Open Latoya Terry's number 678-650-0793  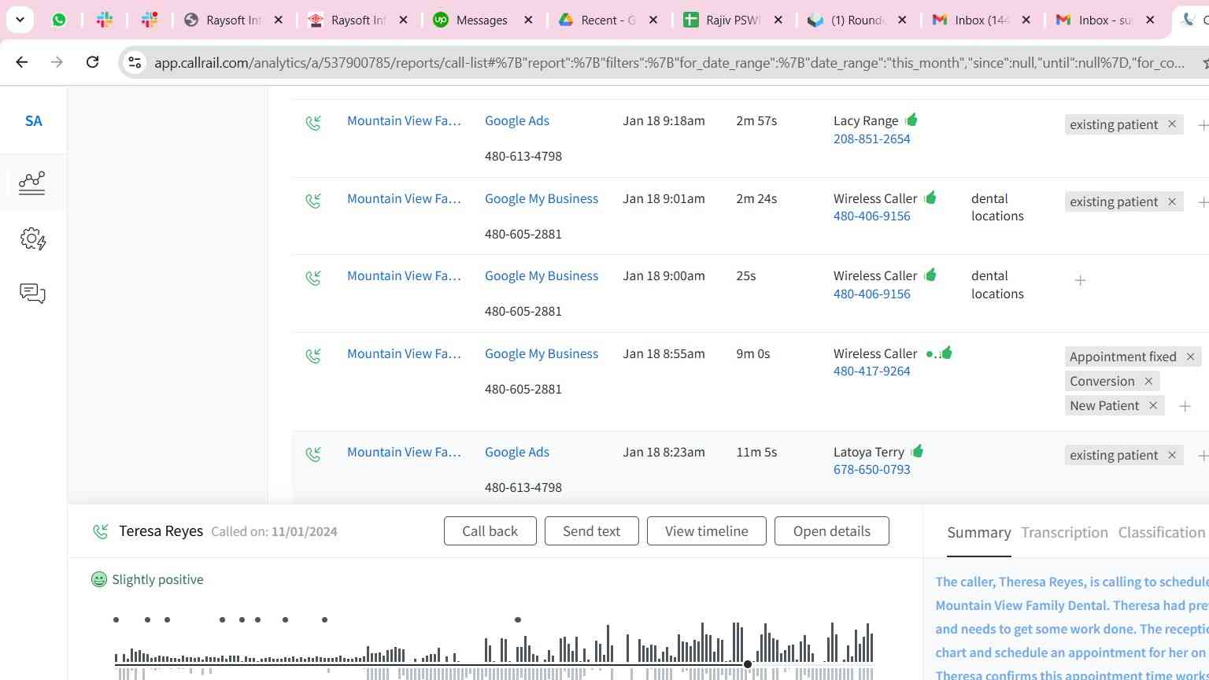(x=871, y=469)
